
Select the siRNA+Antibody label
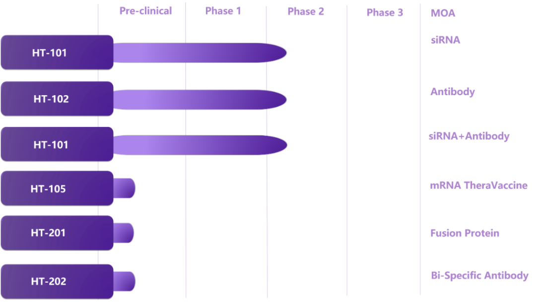(x=469, y=136)
